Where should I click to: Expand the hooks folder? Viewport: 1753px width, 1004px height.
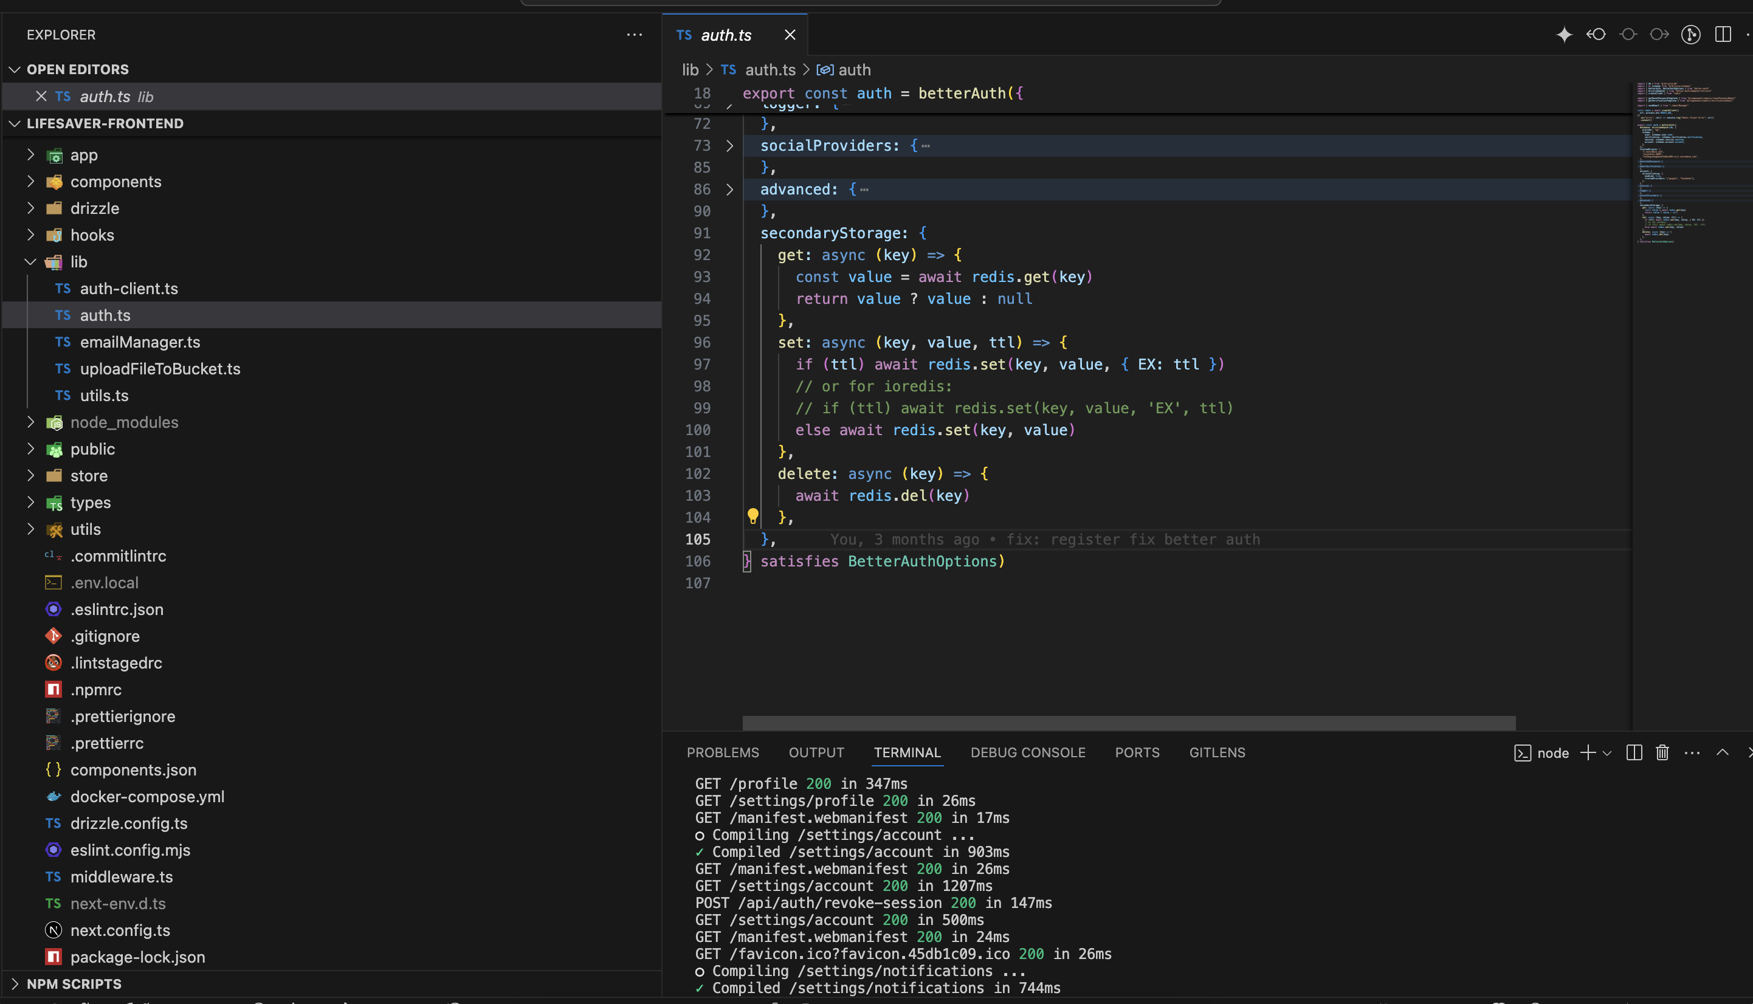click(331, 235)
